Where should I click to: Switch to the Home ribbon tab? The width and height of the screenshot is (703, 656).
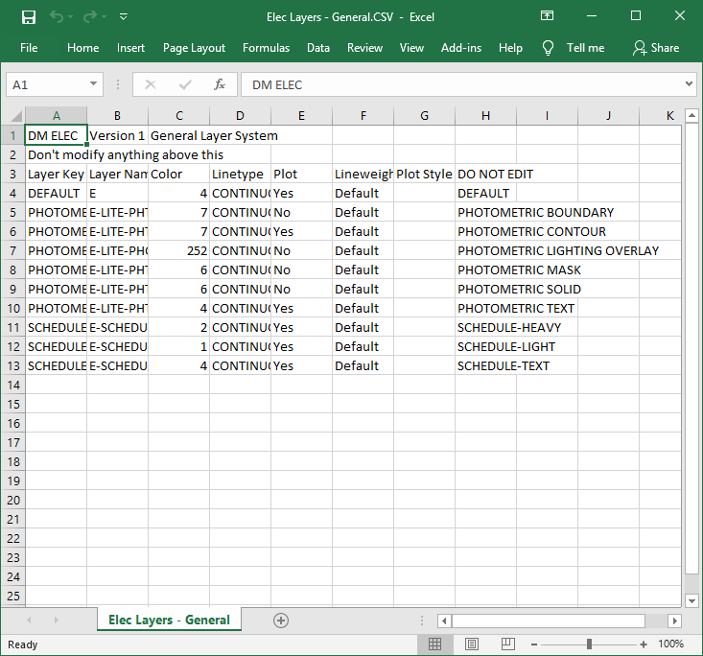click(x=82, y=48)
